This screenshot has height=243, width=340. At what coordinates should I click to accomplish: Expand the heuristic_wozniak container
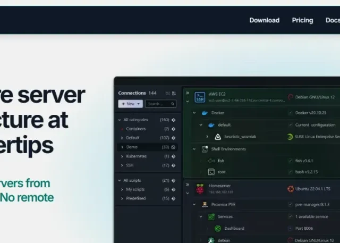click(207, 137)
